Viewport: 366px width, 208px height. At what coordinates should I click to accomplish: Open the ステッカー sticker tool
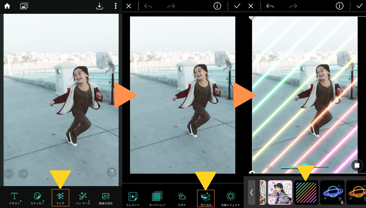click(x=37, y=199)
